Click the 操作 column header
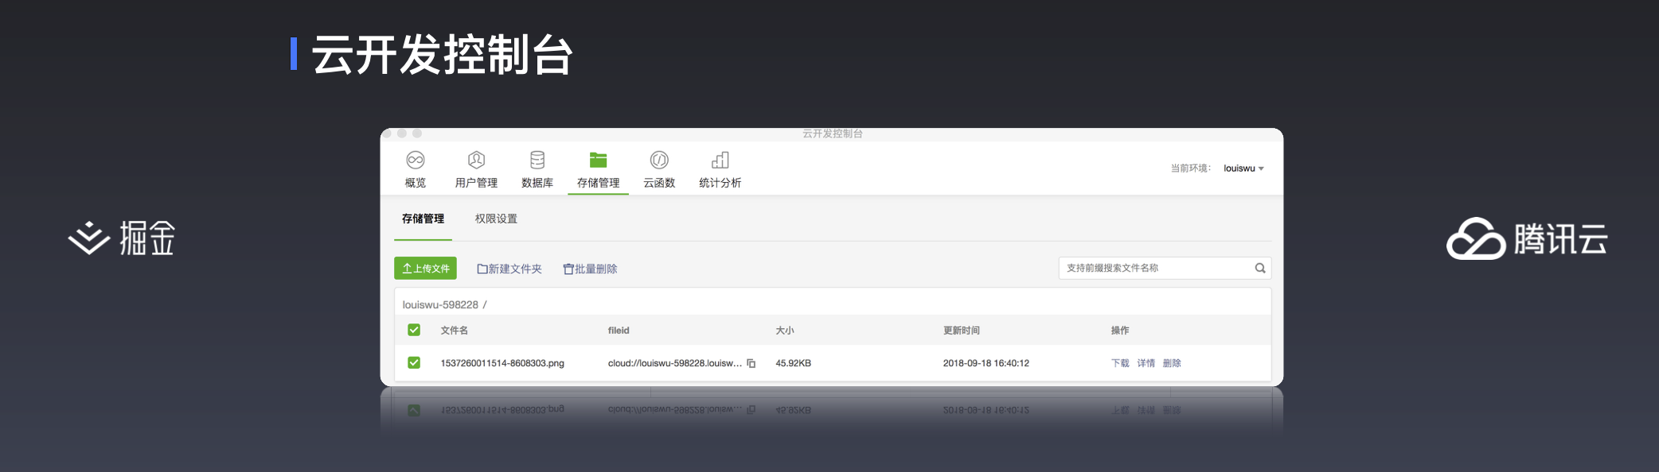Screen dimensions: 1659x472 tap(1120, 331)
